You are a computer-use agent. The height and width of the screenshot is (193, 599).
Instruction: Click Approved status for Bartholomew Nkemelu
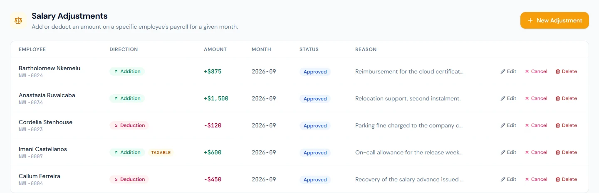click(315, 72)
